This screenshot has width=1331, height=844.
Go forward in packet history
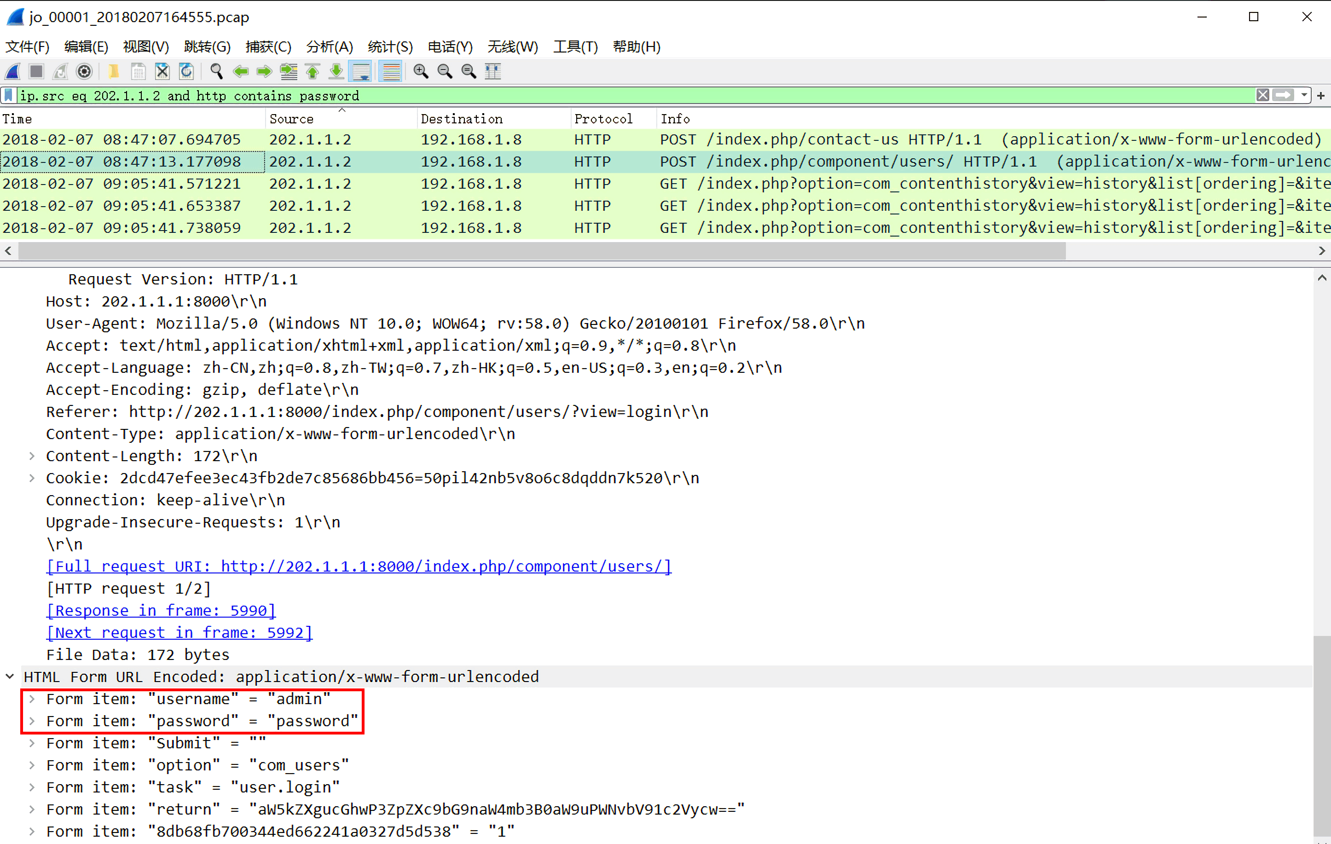264,71
